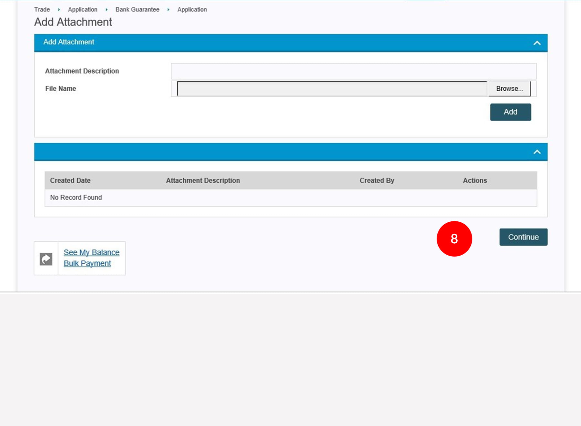Go to the Trade breadcrumb

click(x=42, y=10)
